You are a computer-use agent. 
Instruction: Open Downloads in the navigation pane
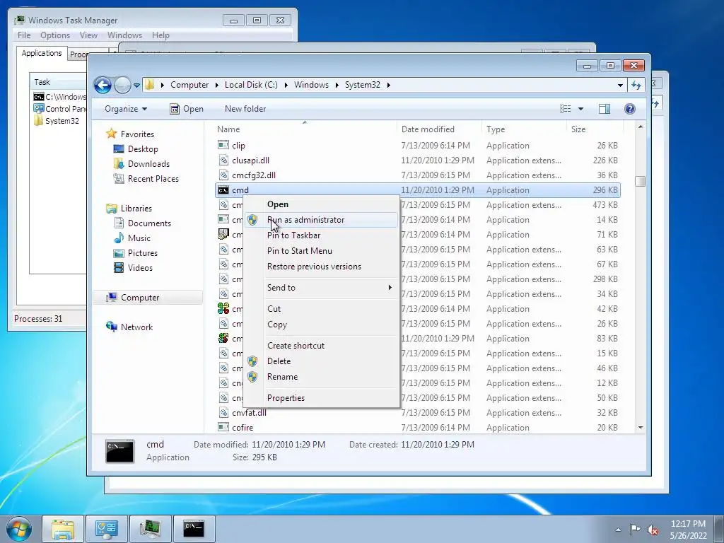coord(148,164)
